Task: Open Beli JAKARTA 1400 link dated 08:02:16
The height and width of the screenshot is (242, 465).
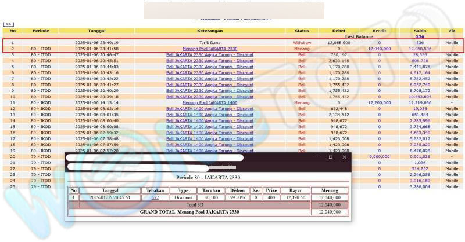Action: (x=209, y=108)
